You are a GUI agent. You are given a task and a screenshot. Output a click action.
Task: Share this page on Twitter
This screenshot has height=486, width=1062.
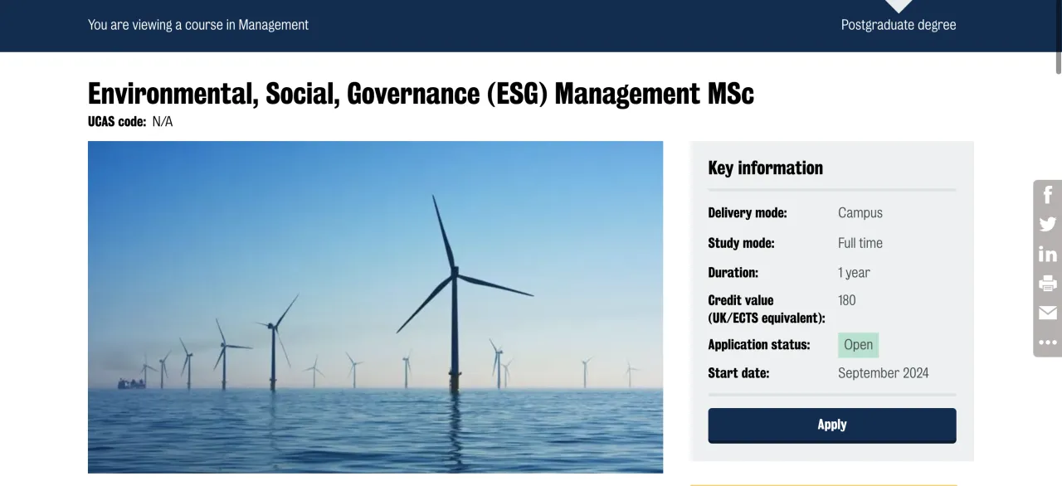[x=1048, y=225]
